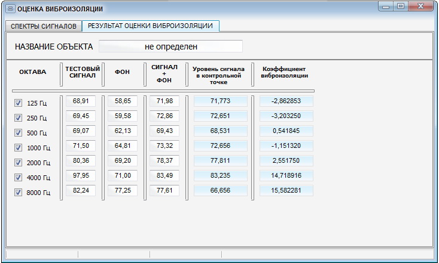Image resolution: width=439 pixels, height=263 pixels.
Task: Click the control point level field 72,656
Action: (220, 146)
